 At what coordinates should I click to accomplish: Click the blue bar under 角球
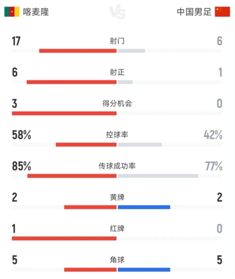pos(144,270)
